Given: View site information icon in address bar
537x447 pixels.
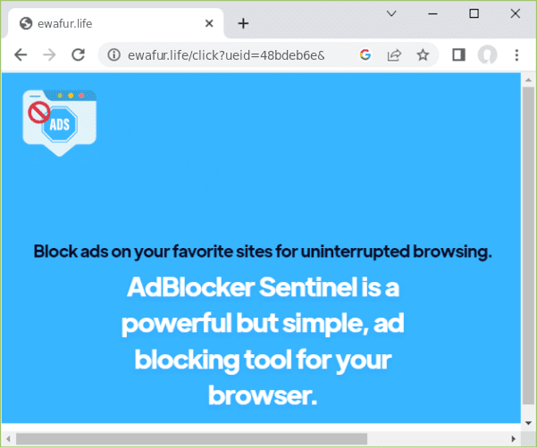Looking at the screenshot, I should tap(113, 55).
